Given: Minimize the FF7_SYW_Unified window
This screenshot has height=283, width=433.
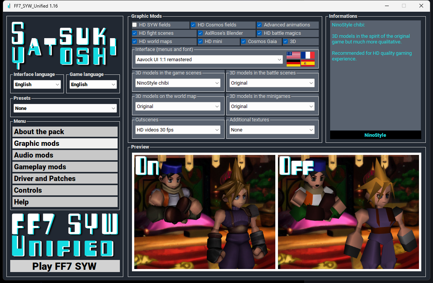Looking at the screenshot, I should (x=387, y=6).
